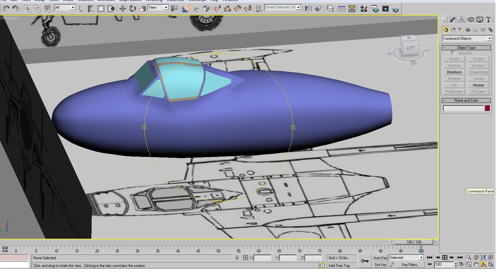Open the Rendered Frame Window
Viewport: 497px width, 279px height.
385,9
